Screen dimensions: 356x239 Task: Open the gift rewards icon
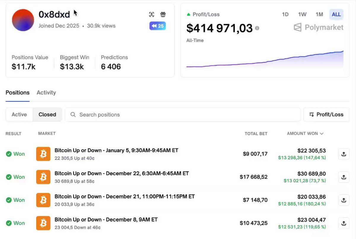pos(163,14)
